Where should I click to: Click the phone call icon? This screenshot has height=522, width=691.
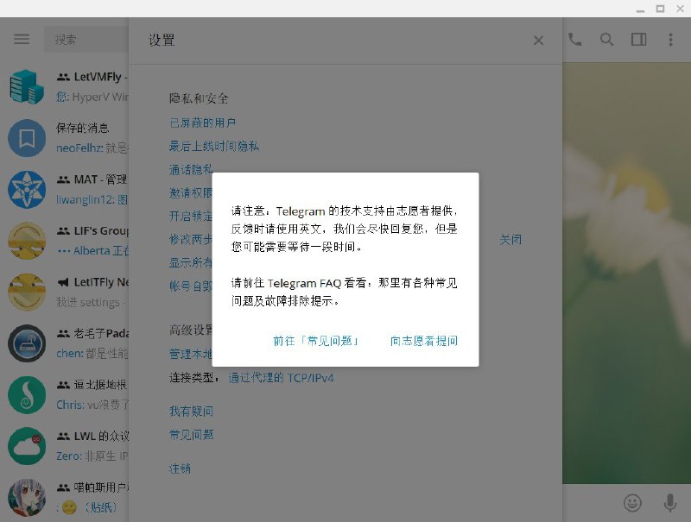coord(574,40)
